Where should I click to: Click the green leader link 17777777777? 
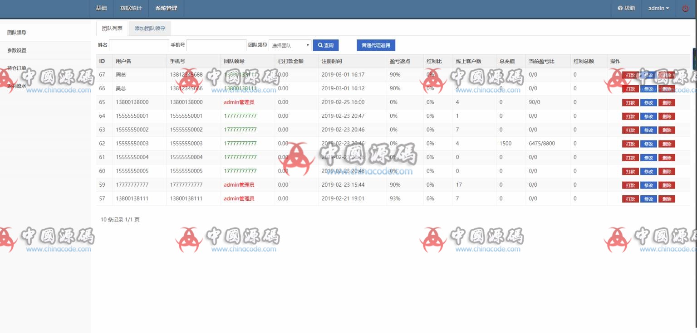tap(240, 116)
